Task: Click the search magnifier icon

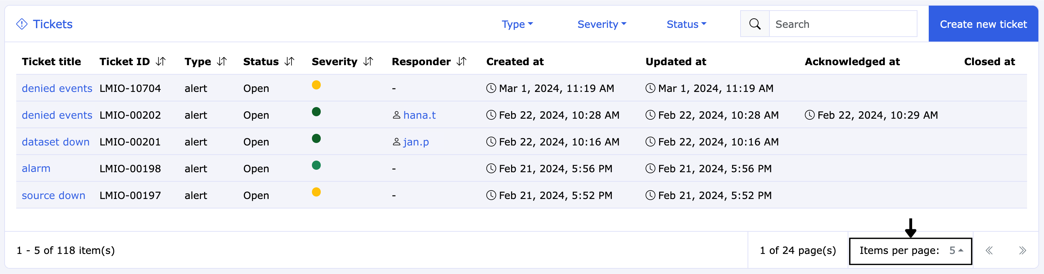Action: click(x=755, y=24)
